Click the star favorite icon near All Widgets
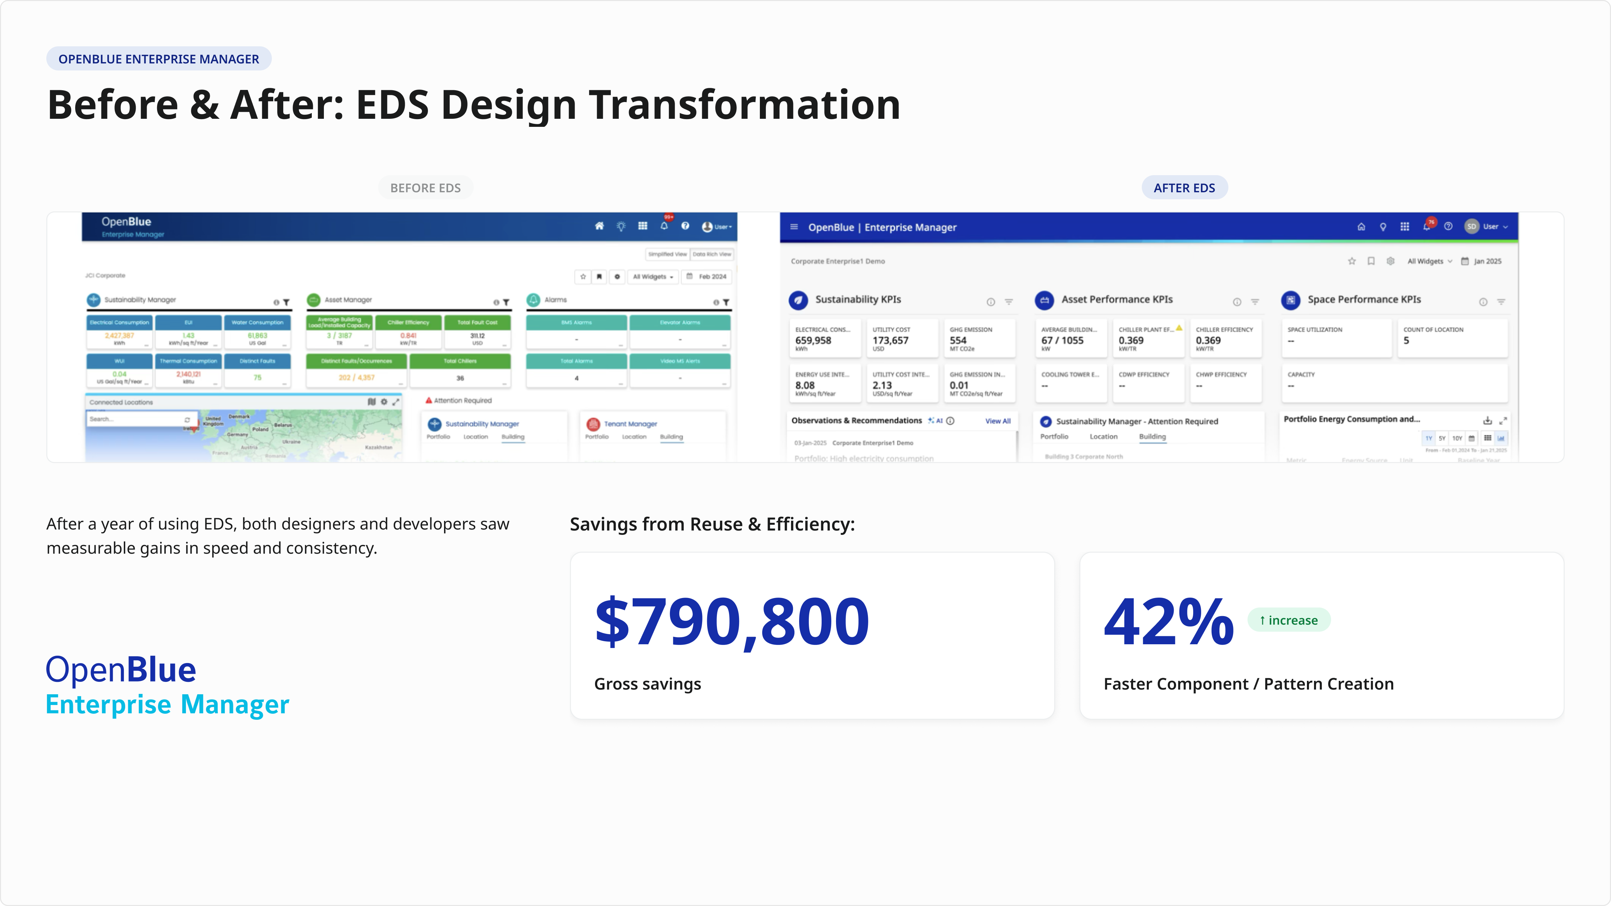Viewport: 1611px width, 906px height. (1353, 261)
